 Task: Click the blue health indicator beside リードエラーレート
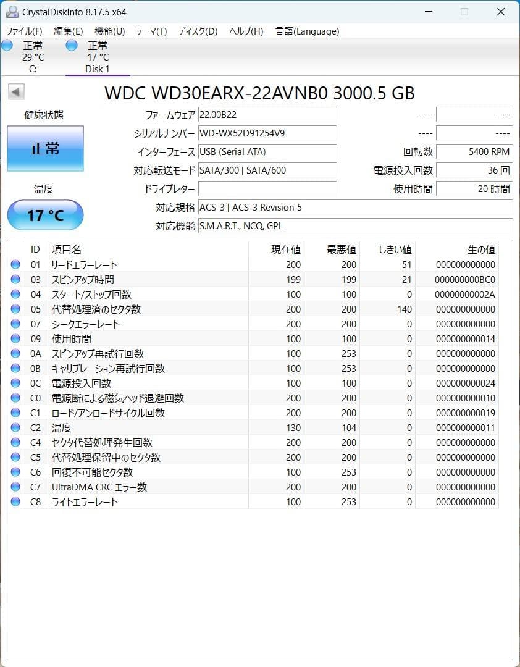tap(15, 264)
